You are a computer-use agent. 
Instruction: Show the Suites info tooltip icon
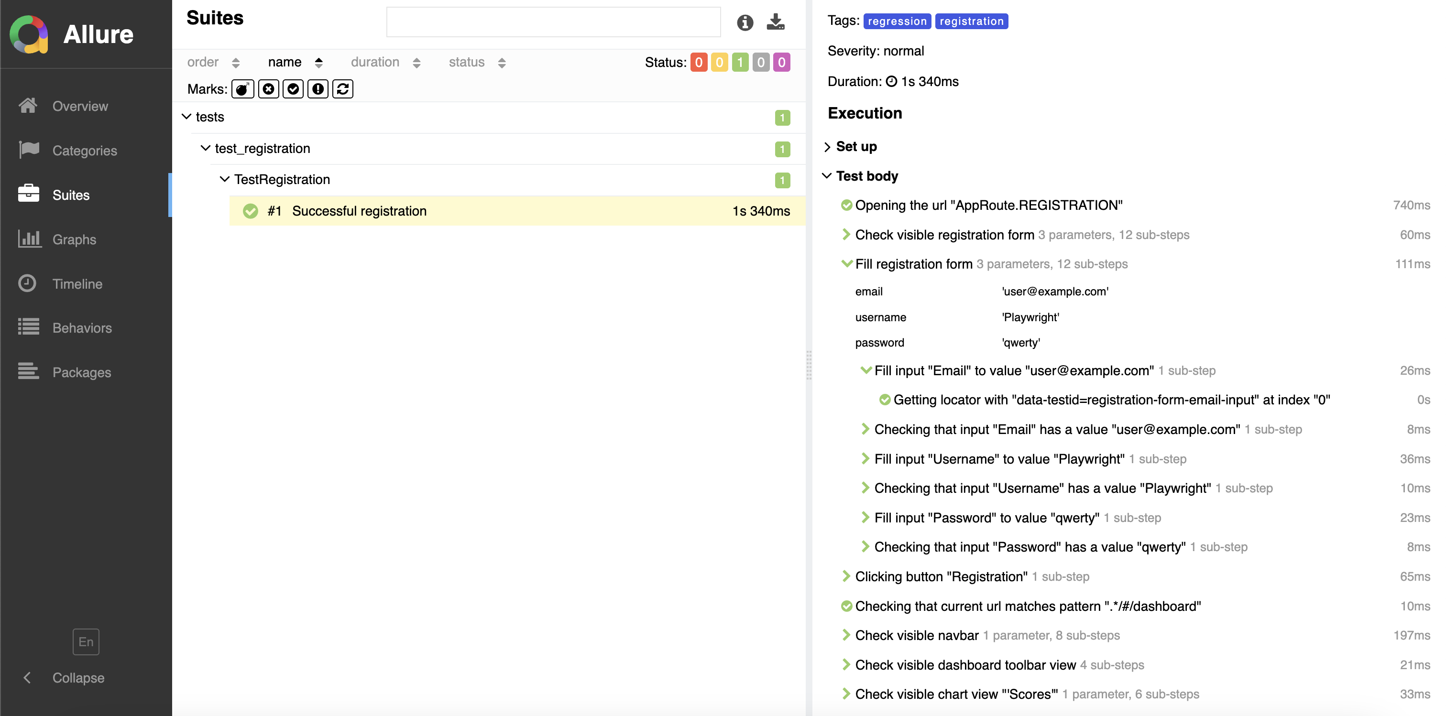pyautogui.click(x=745, y=22)
